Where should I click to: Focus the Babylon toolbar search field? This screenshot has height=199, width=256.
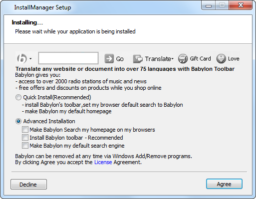pos(68,58)
